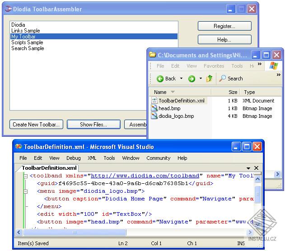The width and height of the screenshot is (285, 251).
Task: Click the green Forward arrow icon in Explorer
Action: (192, 79)
